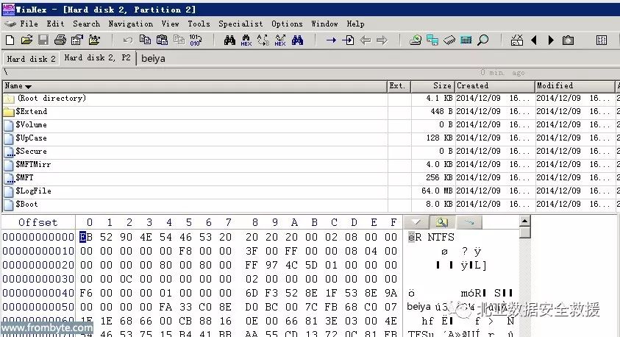Open the Window menu
This screenshot has width=620, height=337.
[324, 24]
